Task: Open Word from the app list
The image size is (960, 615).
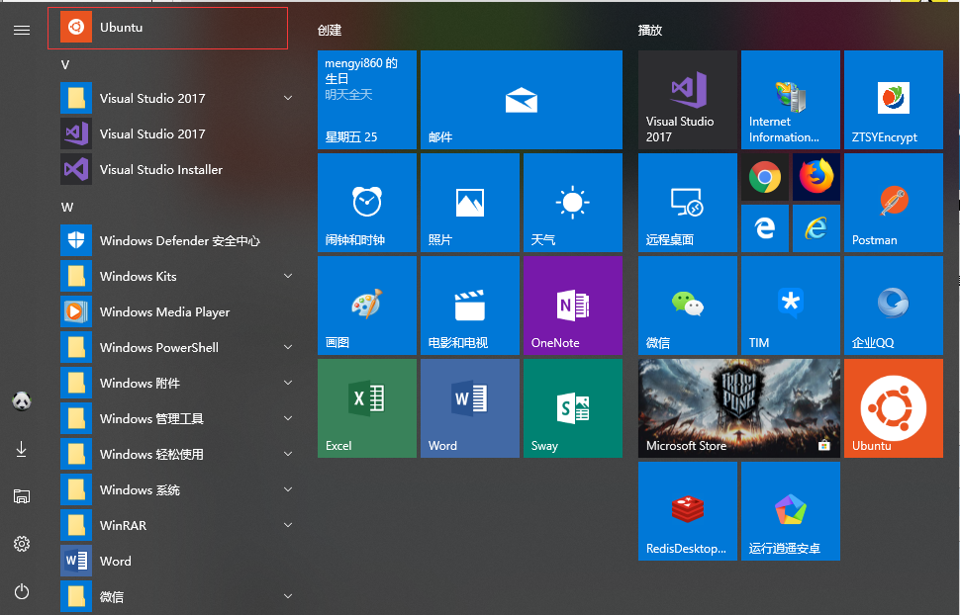Action: (177, 562)
